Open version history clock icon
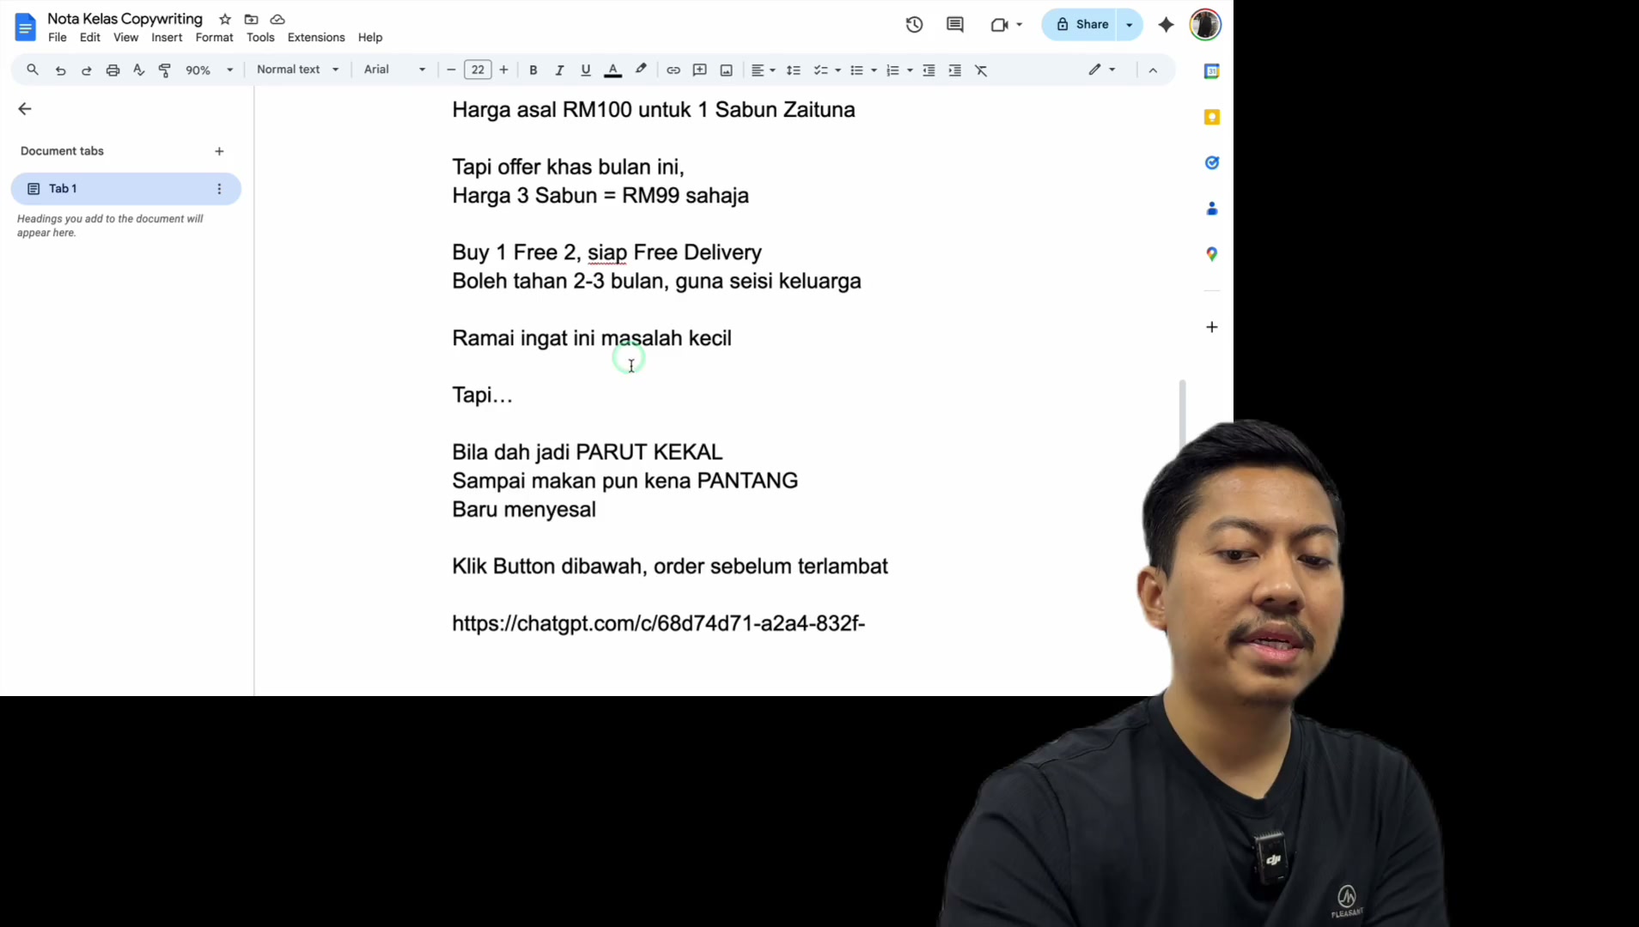The height and width of the screenshot is (927, 1639). [914, 25]
